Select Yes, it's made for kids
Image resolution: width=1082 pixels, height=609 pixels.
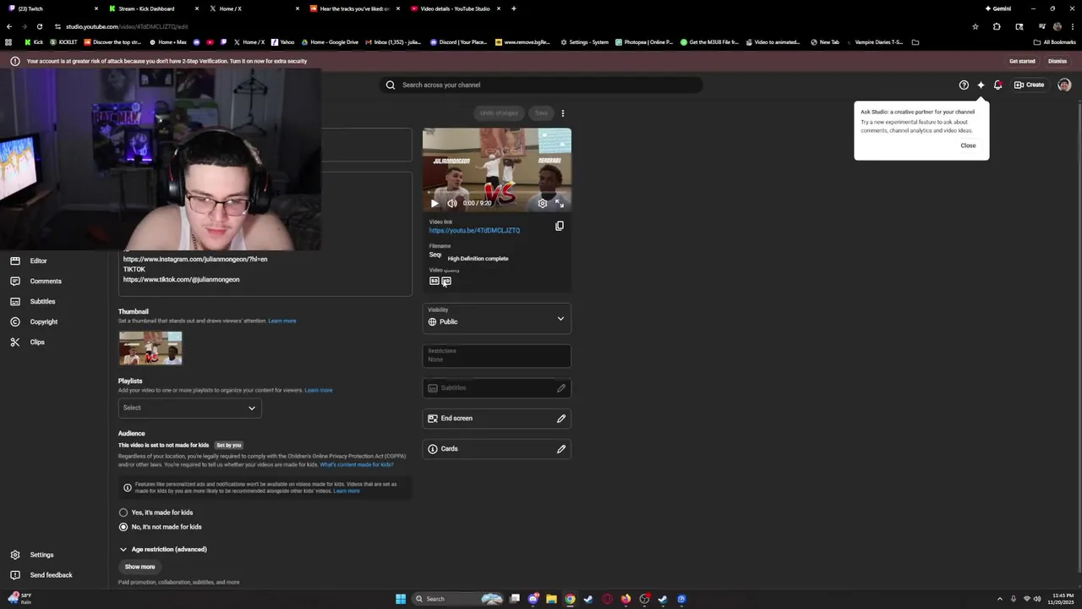click(x=123, y=513)
